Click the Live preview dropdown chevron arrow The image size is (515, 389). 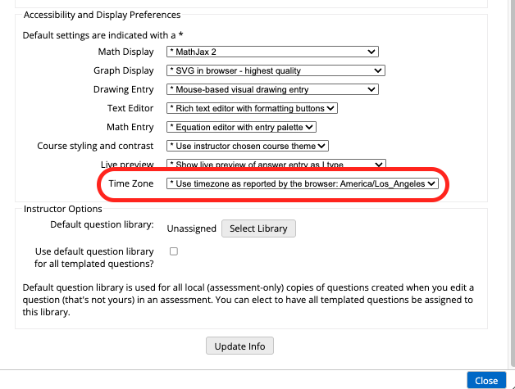point(379,164)
